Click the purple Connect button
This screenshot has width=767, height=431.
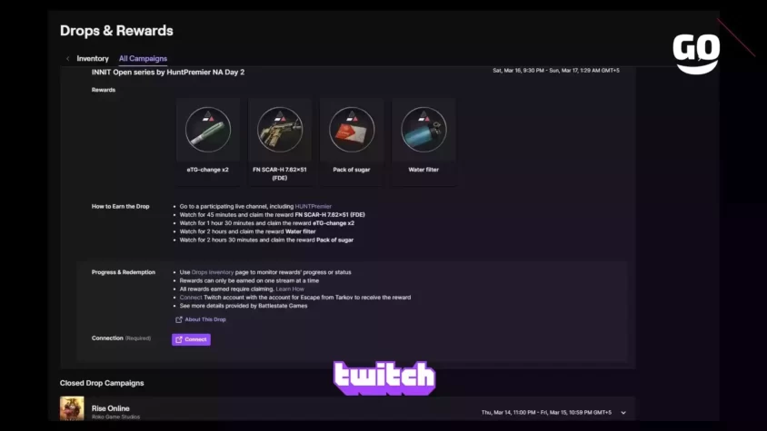[x=191, y=339]
